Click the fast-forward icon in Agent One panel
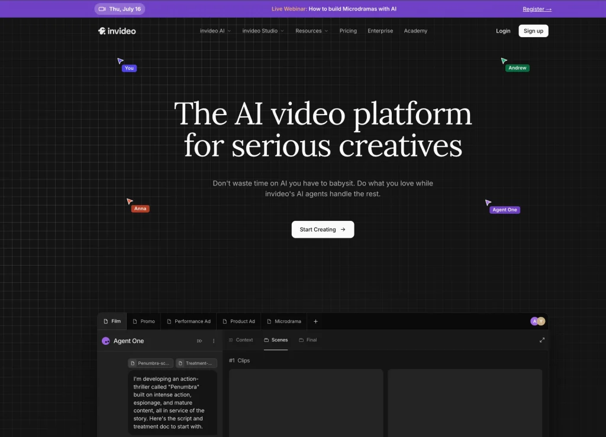606x437 pixels. 199,341
